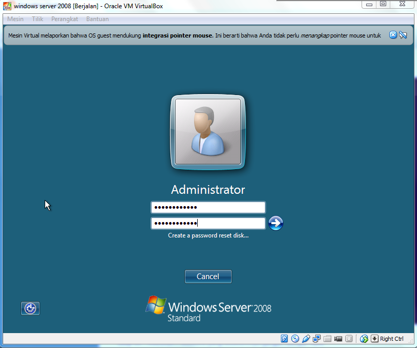Click the CPU virtualization status icon
Image resolution: width=417 pixels, height=348 pixels.
coord(349,339)
